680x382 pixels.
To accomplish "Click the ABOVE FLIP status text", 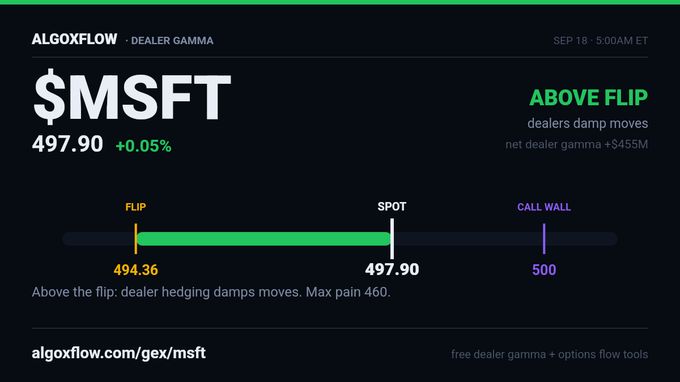I will tap(588, 98).
